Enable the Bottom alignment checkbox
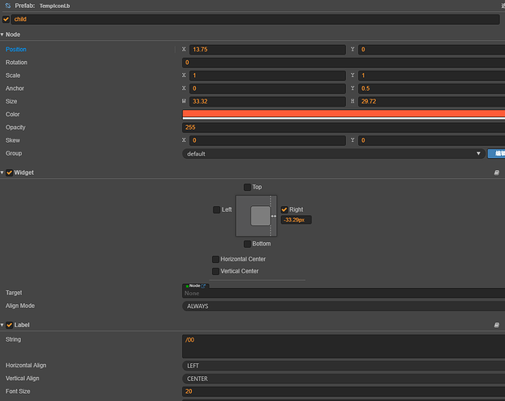 point(247,244)
